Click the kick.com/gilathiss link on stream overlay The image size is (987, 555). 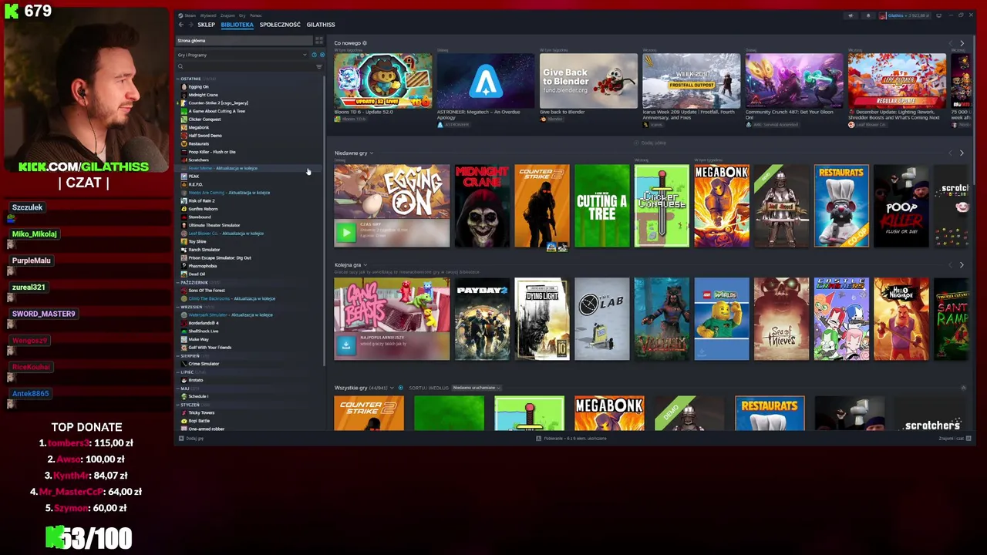click(x=83, y=166)
